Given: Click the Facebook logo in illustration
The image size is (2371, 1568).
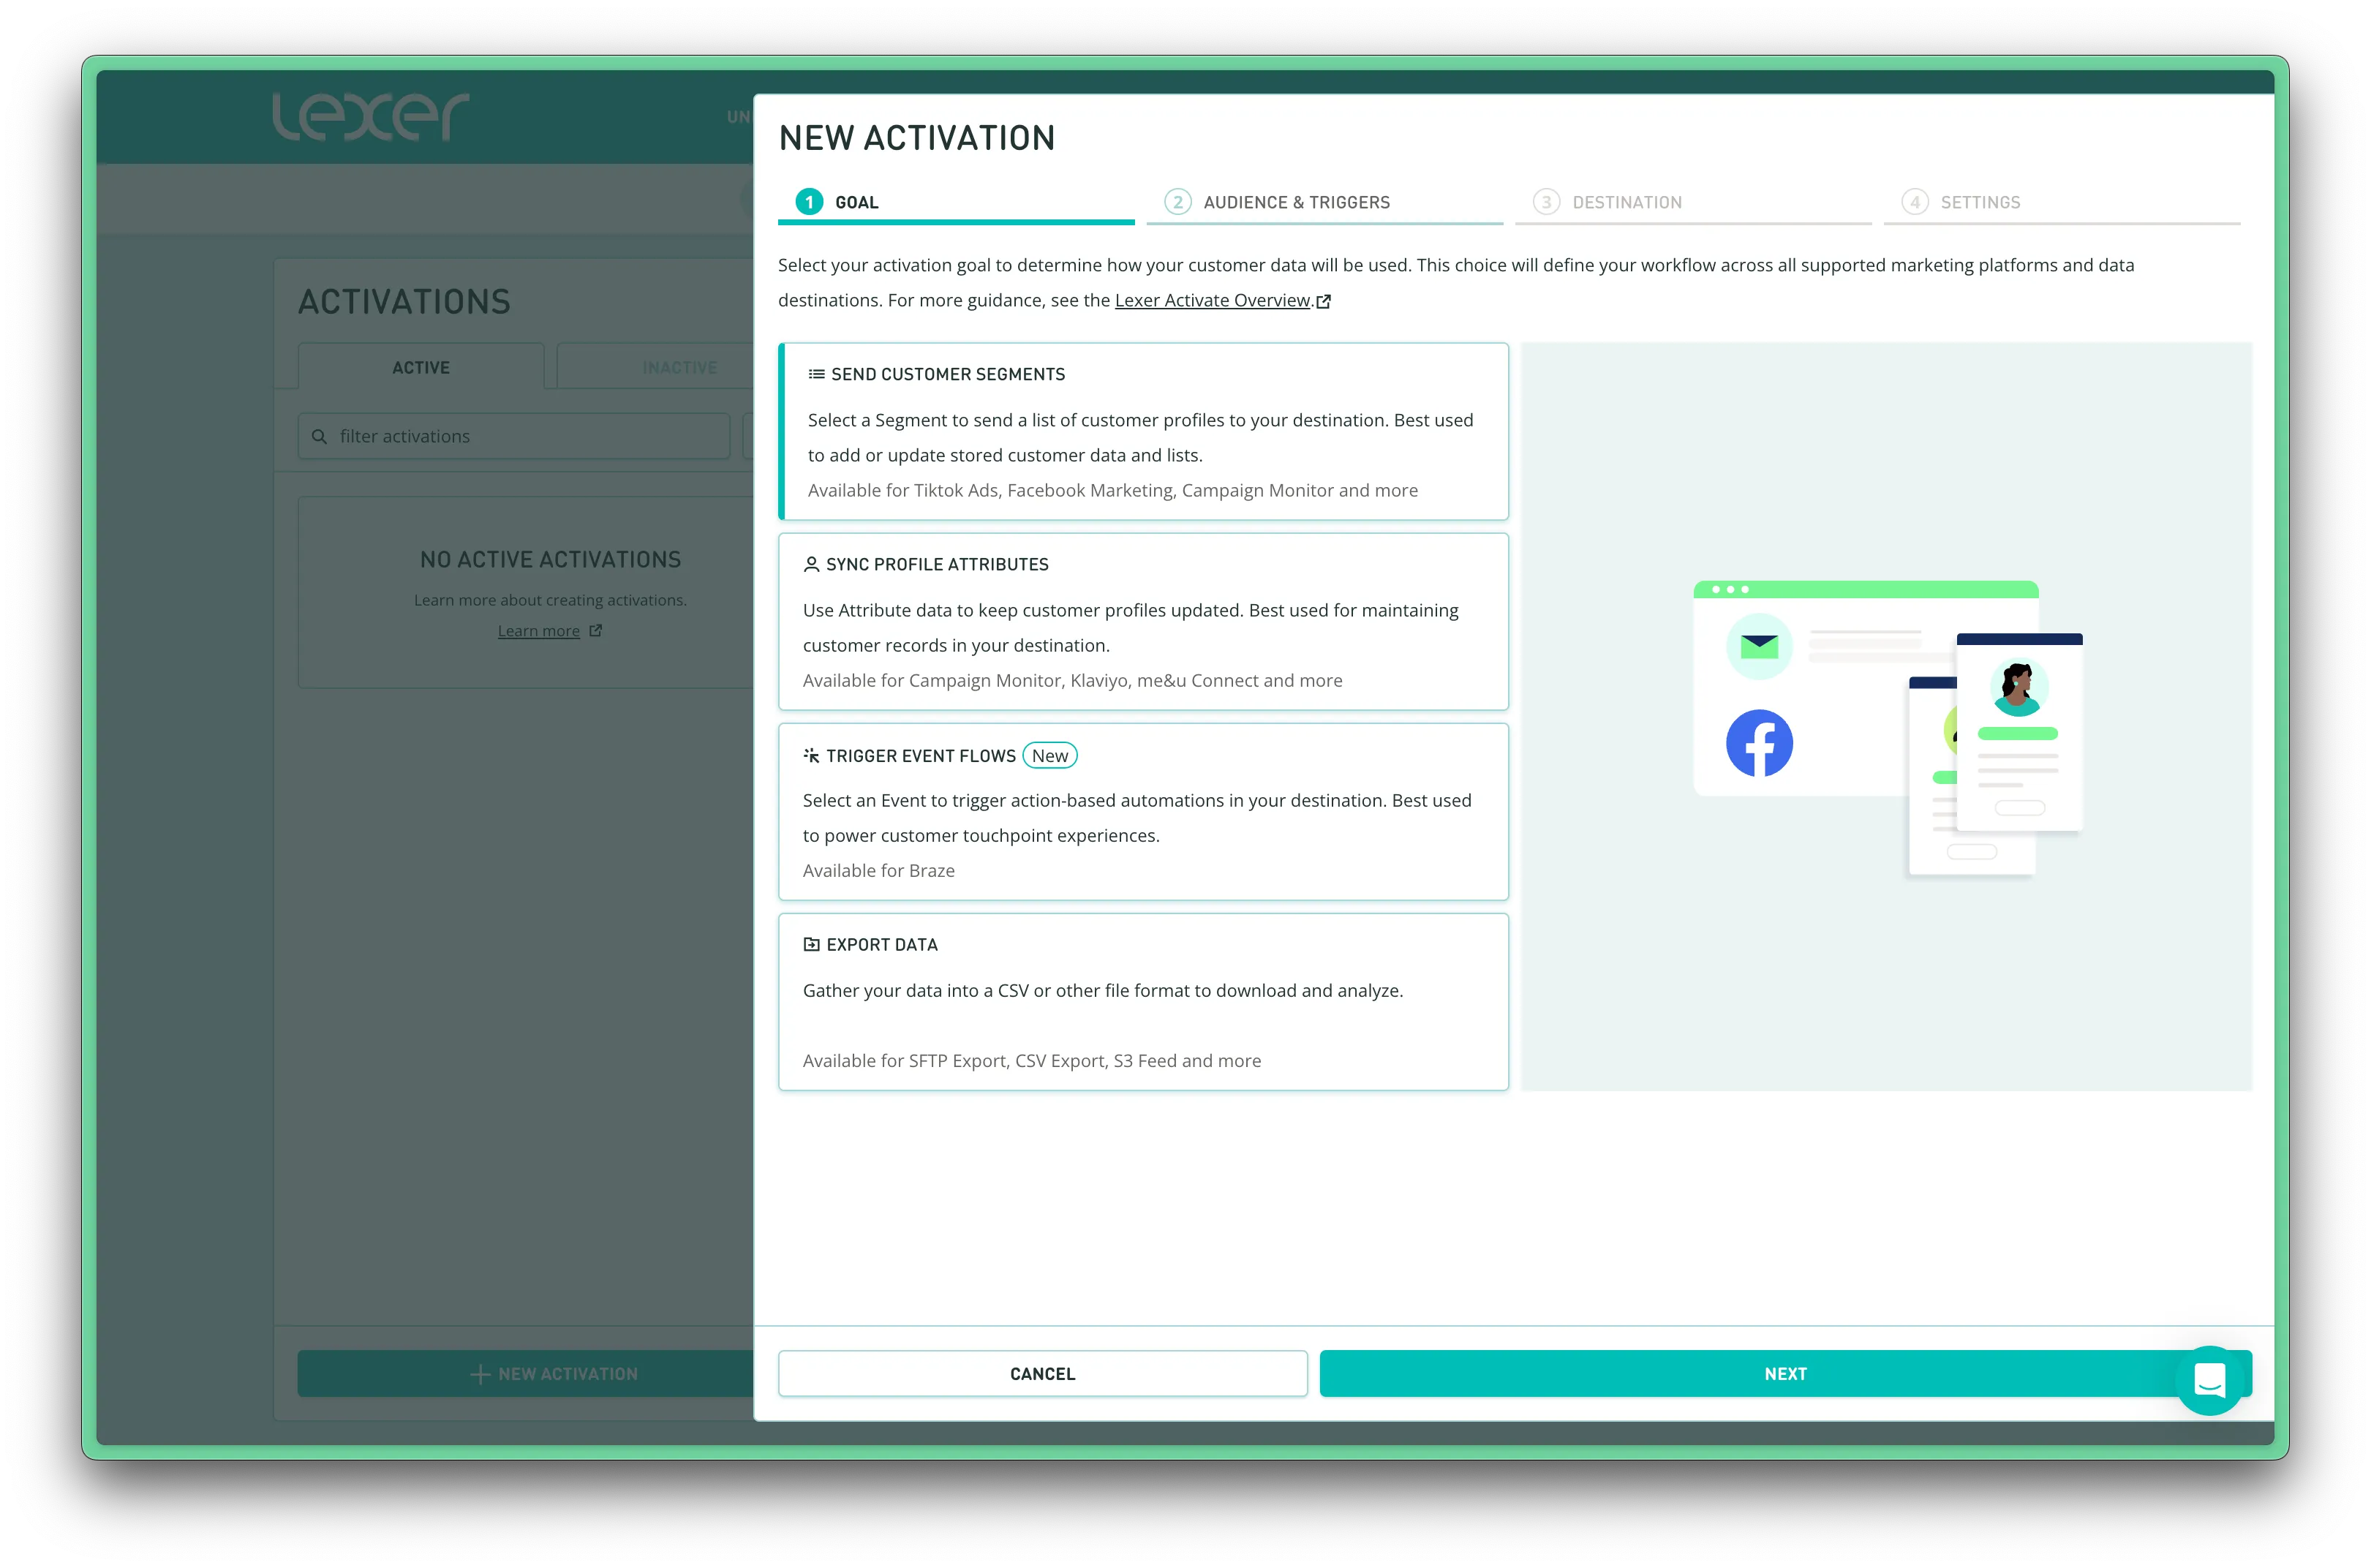Looking at the screenshot, I should click(x=1759, y=743).
